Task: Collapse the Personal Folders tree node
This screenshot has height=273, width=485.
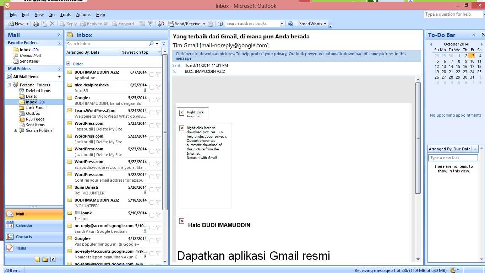Action: point(10,85)
